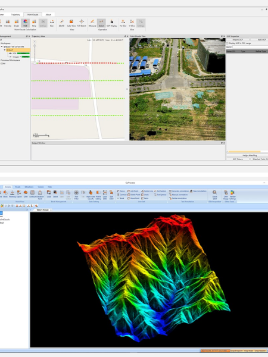The height and width of the screenshot is (357, 268).
Task: Click Profile Editing icon
Action: pos(98,195)
